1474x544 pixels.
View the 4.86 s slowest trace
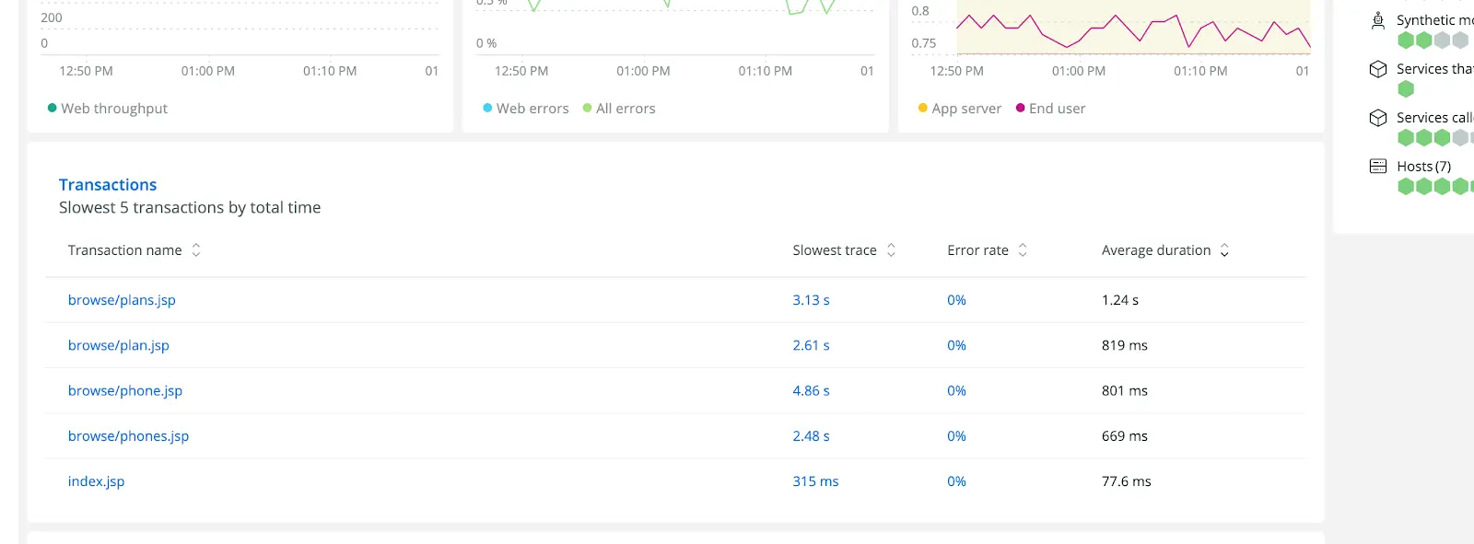coord(811,390)
